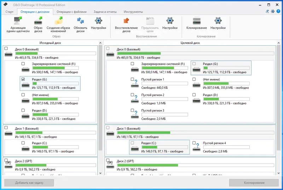Switch to the Старт tab
The height and width of the screenshot is (190, 283).
point(10,12)
